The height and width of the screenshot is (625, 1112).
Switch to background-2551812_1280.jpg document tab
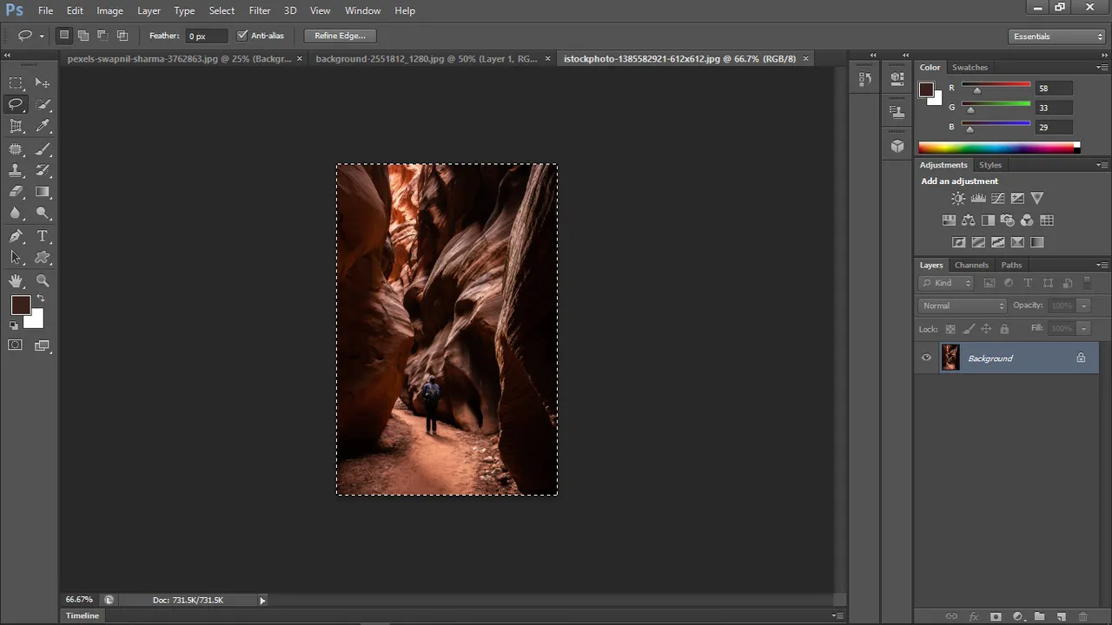pyautogui.click(x=432, y=59)
